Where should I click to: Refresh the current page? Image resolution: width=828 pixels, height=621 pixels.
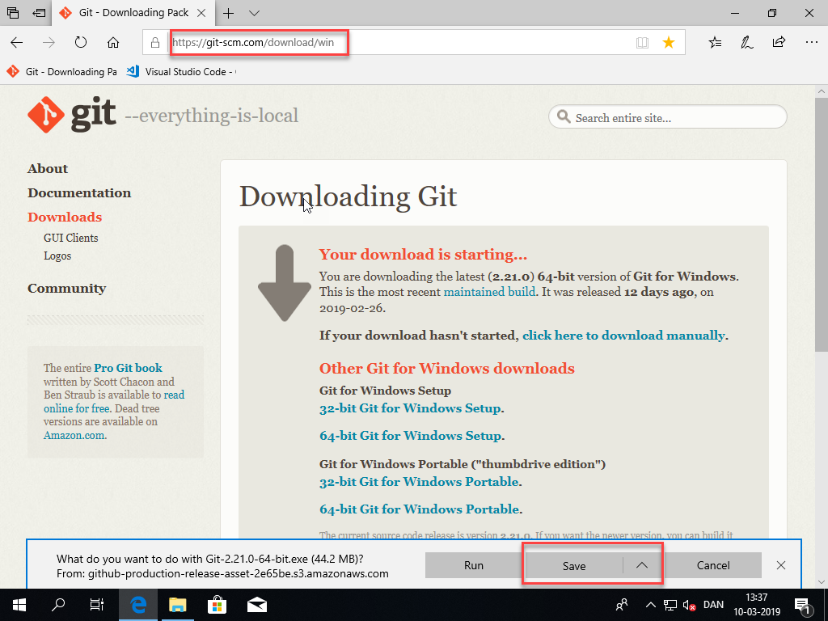(81, 42)
